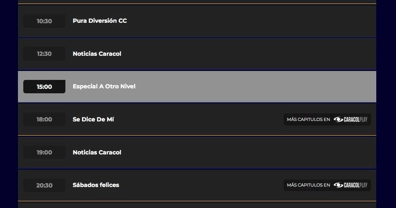Open the Noticias Caracol program at 12:30
396x208 pixels.
pos(97,54)
